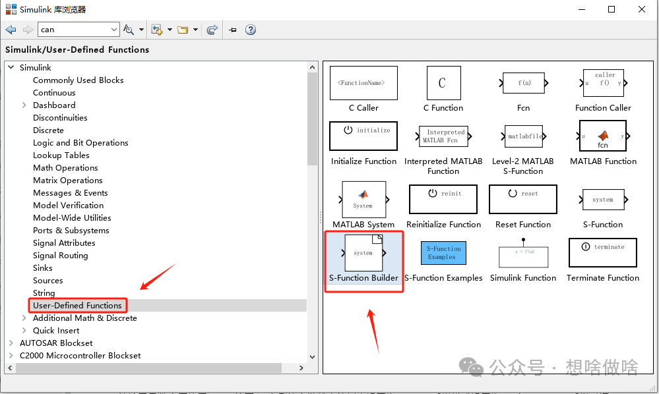This screenshot has width=659, height=394.
Task: Select Commonly Used Blocks library
Action: (78, 80)
